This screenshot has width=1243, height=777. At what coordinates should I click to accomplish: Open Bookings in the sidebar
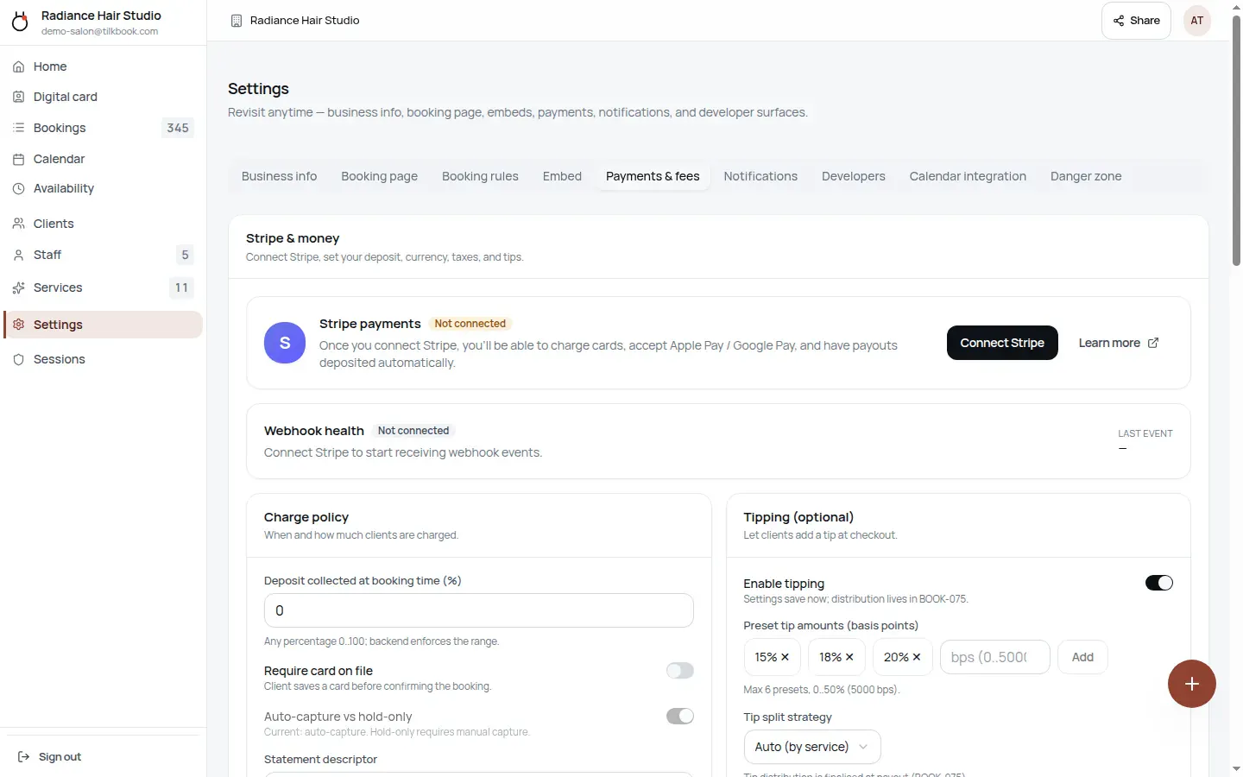point(104,128)
